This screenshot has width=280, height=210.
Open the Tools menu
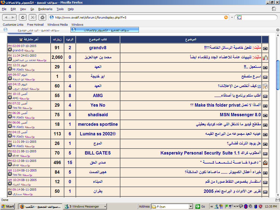(x=60, y=9)
